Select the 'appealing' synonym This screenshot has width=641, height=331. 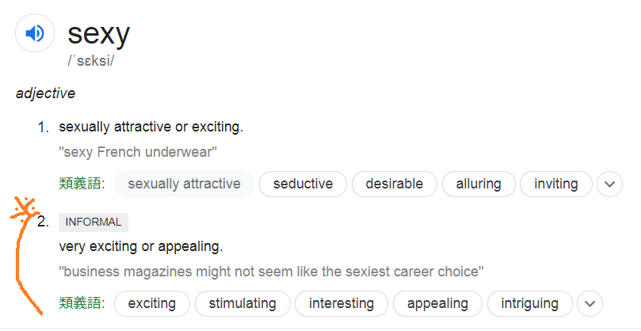(x=437, y=303)
